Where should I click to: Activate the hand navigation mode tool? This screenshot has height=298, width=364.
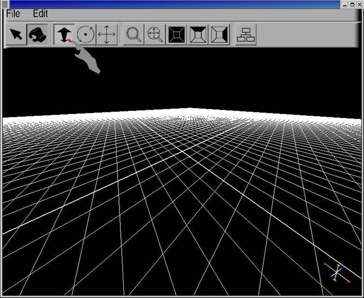tap(37, 34)
